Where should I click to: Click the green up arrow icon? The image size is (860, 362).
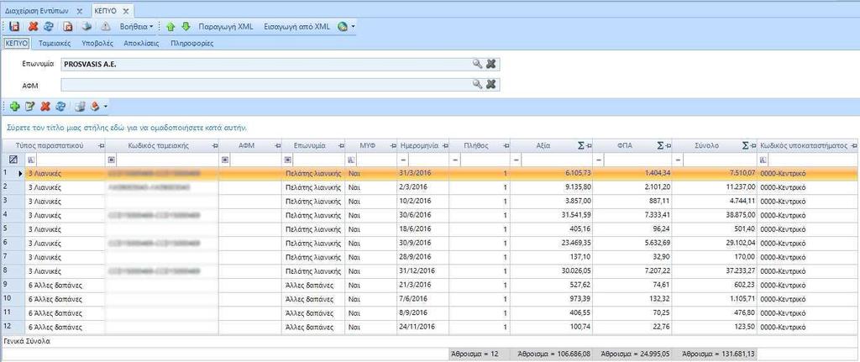point(170,26)
